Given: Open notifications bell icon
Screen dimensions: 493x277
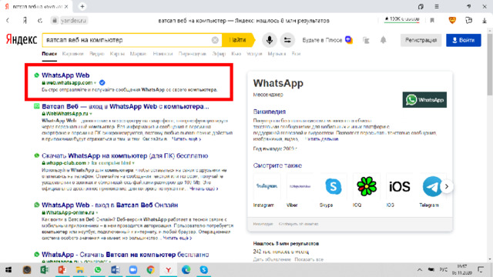Looking at the screenshot, I should pyautogui.click(x=384, y=40).
